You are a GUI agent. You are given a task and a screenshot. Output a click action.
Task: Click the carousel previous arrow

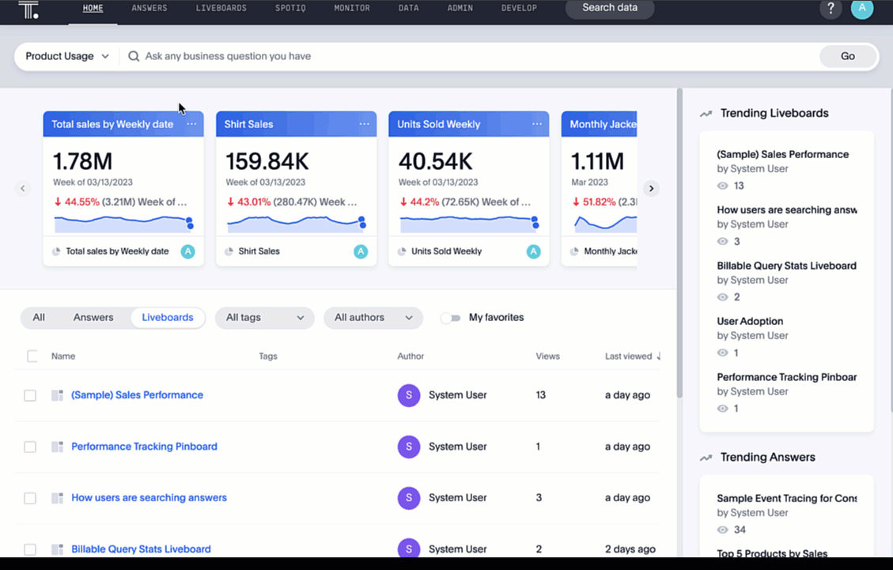point(23,188)
